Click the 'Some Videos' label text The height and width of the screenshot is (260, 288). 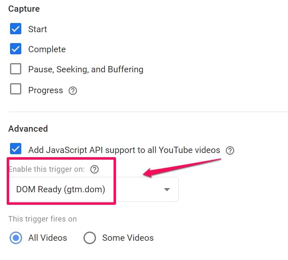(x=128, y=238)
